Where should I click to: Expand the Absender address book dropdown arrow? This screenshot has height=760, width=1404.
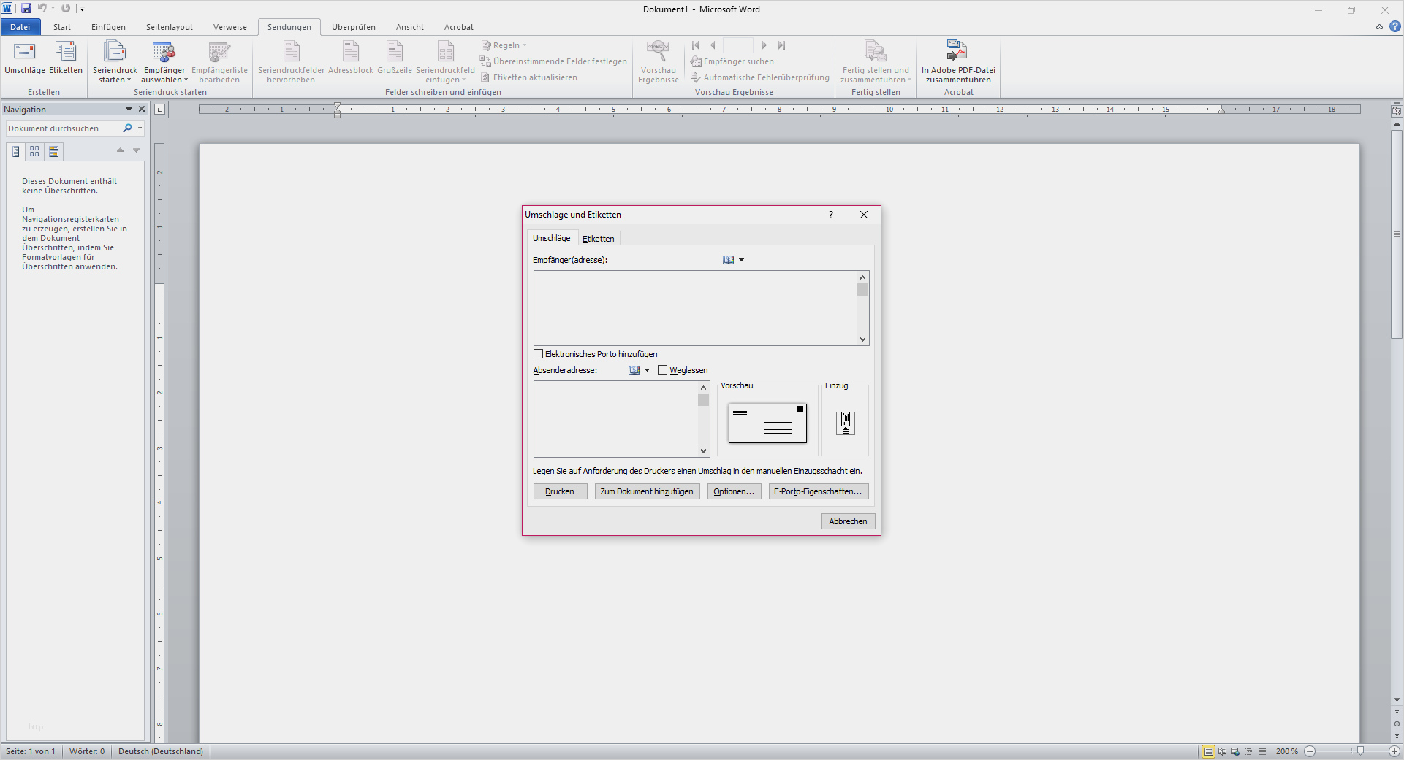(647, 370)
